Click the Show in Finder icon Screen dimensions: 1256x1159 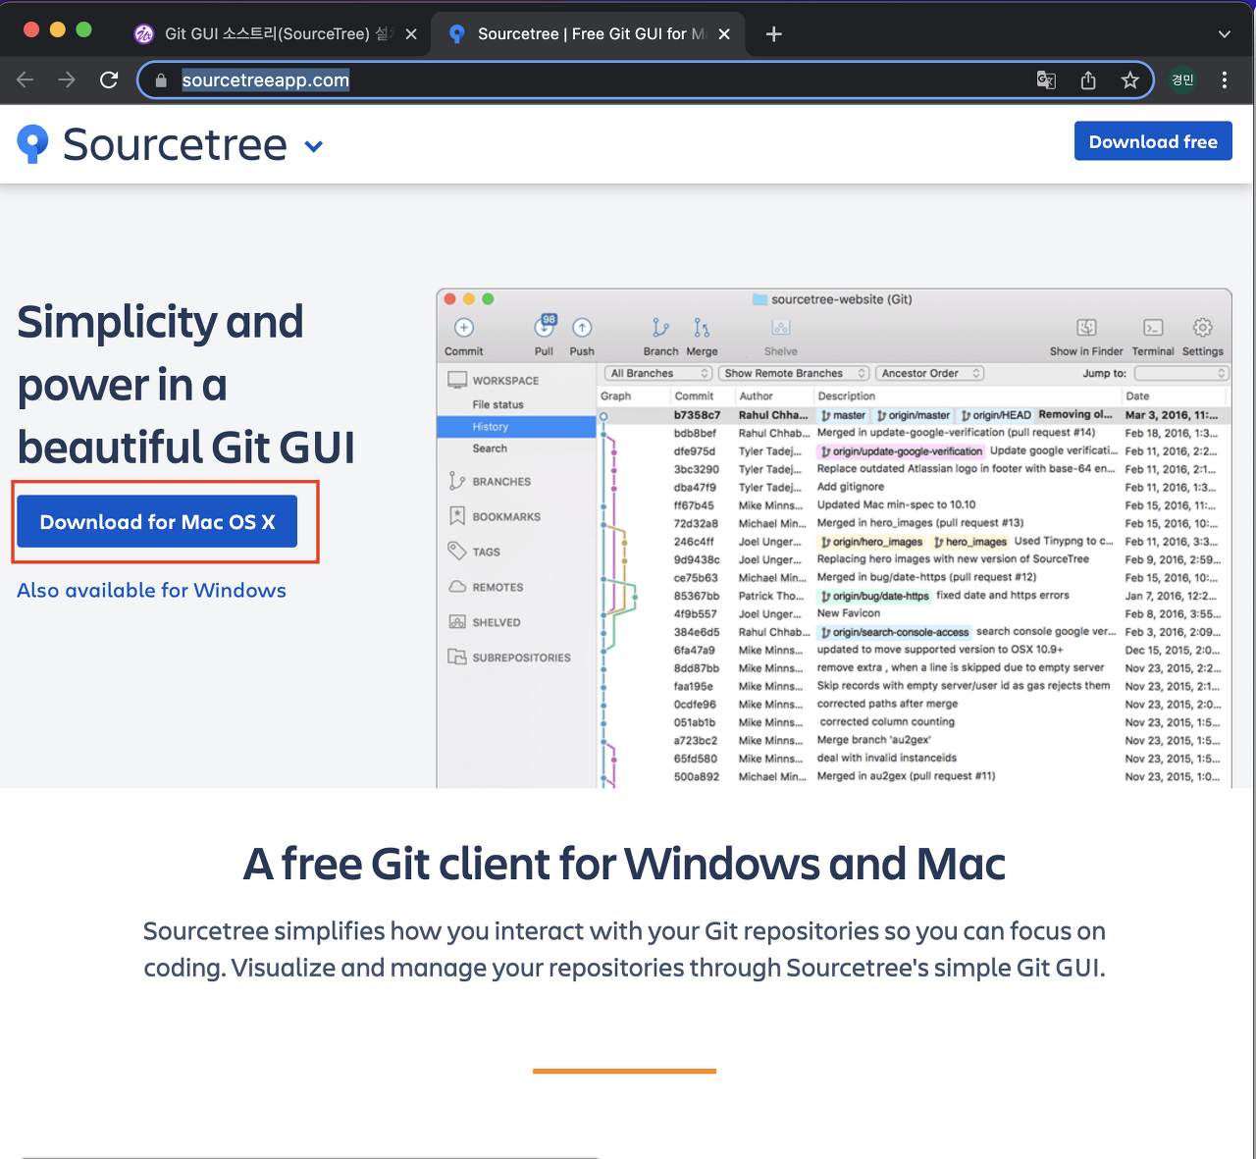[x=1086, y=328]
